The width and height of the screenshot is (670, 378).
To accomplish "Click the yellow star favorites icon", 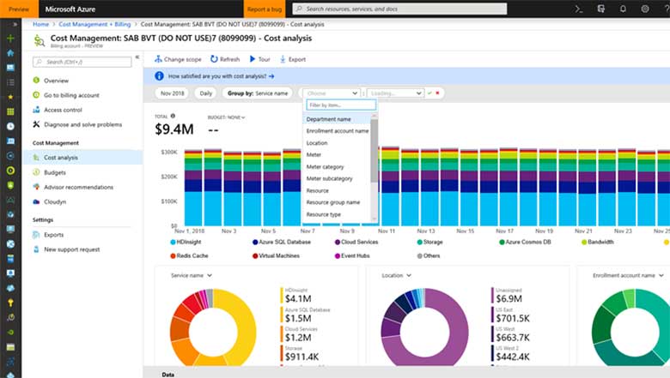I will coord(10,97).
